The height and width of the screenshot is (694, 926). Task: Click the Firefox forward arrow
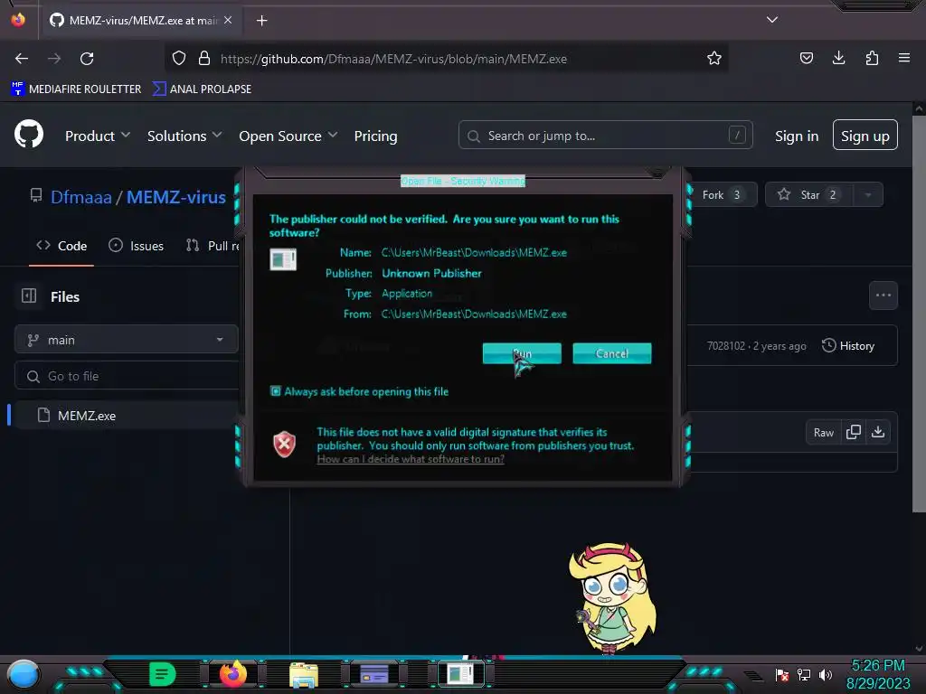pos(54,59)
